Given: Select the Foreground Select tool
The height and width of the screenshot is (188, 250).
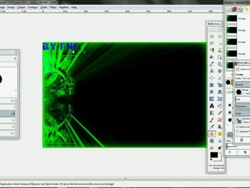Looking at the screenshot, I should click(212, 57).
